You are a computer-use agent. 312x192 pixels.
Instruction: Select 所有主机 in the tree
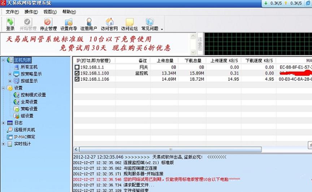29,67
